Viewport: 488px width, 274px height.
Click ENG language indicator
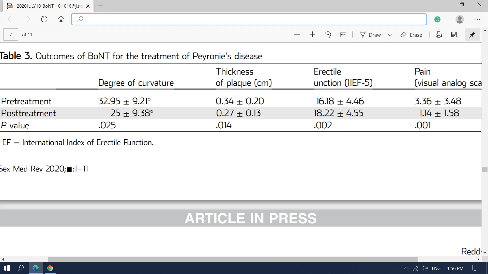[436, 268]
